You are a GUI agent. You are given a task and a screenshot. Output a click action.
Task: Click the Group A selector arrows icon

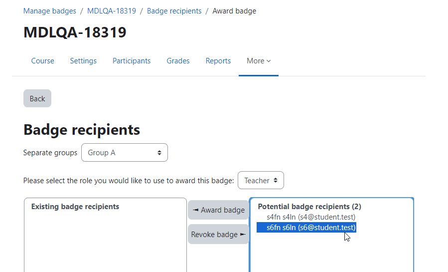pos(159,153)
